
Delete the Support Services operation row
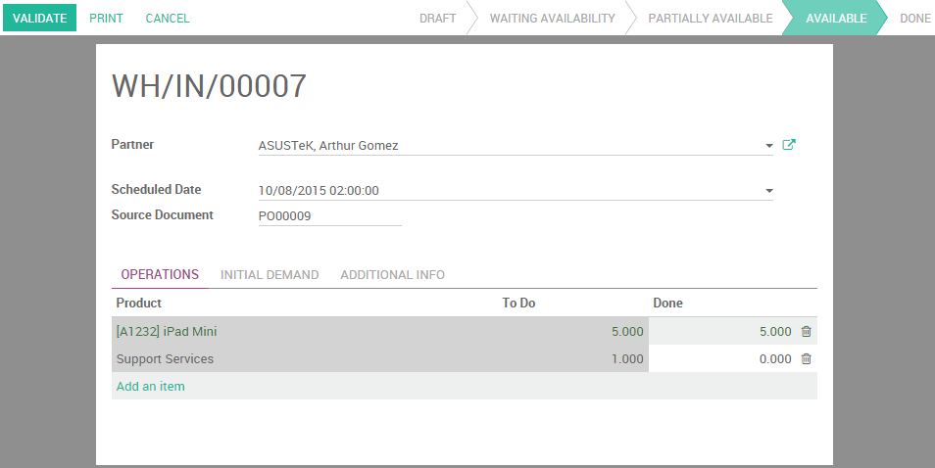[806, 359]
